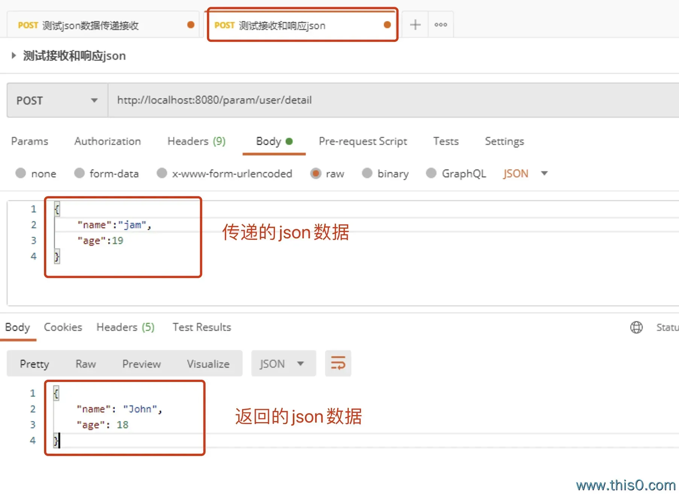Open the three-dots tab options menu
This screenshot has height=494, width=679.
[x=441, y=25]
